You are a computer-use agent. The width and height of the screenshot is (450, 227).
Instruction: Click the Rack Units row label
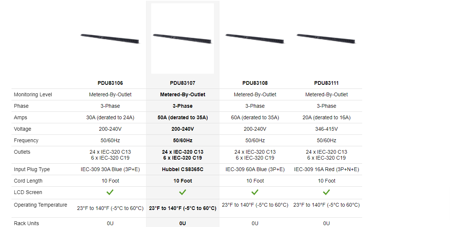click(x=26, y=223)
